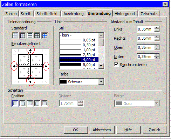171x139 pixels.
Task: Click the black Schwarz color swatch
Action: (63, 82)
